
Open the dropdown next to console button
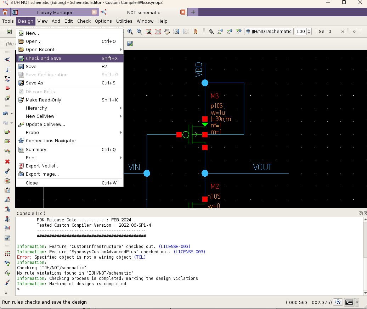tap(357, 302)
